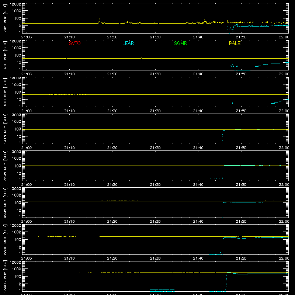Click the green SGMR station label
The width and height of the screenshot is (295, 295).
click(180, 43)
